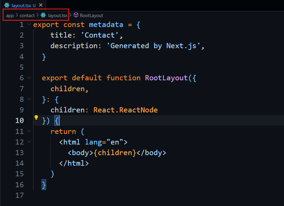
Task: Click line number 5 in the gutter
Action: [x=22, y=67]
